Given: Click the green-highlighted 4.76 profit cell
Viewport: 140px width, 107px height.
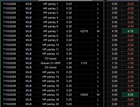Looking at the screenshot, I should coord(130,31).
